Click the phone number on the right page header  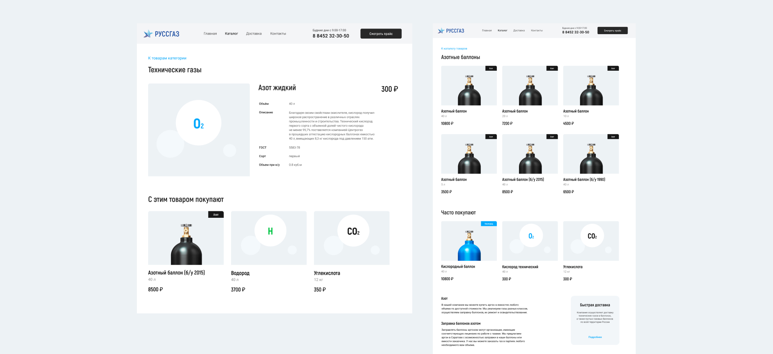point(576,32)
